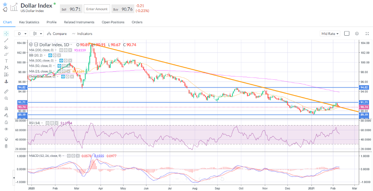Image resolution: width=373 pixels, height=191 pixels.
Task: Toggle magnet mode in left toolbar
Action: pyautogui.click(x=6, y=108)
